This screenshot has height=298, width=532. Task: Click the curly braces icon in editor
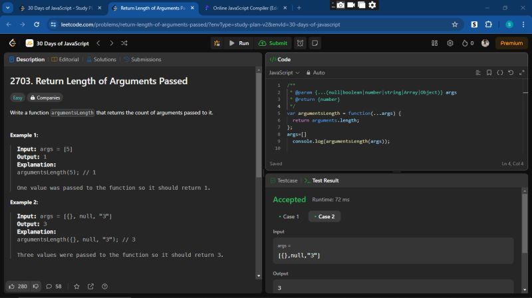coord(500,72)
